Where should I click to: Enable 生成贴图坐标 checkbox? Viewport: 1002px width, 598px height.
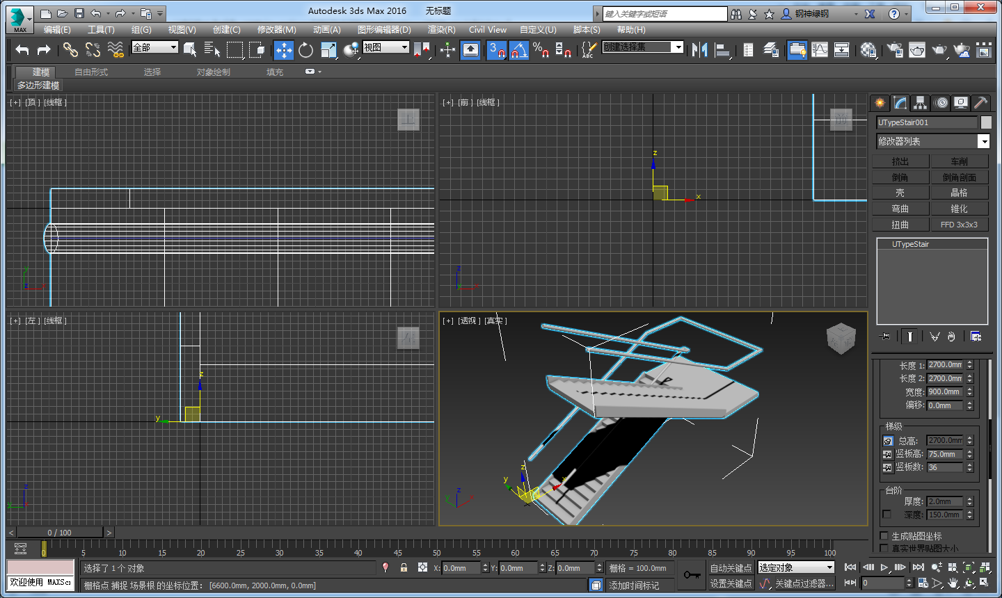point(884,536)
